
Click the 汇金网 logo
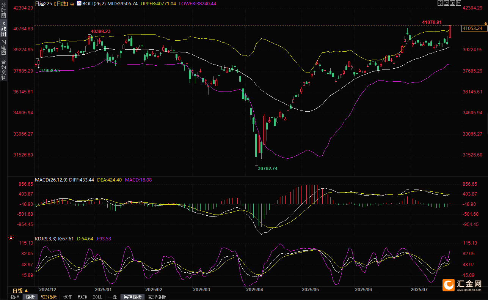tap(463, 284)
